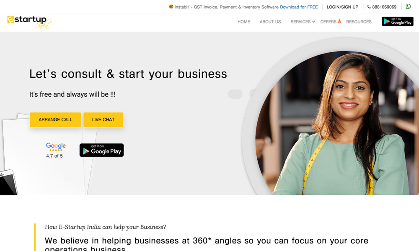419x251 pixels.
Task: Open Login/Sign Up
Action: [342, 7]
